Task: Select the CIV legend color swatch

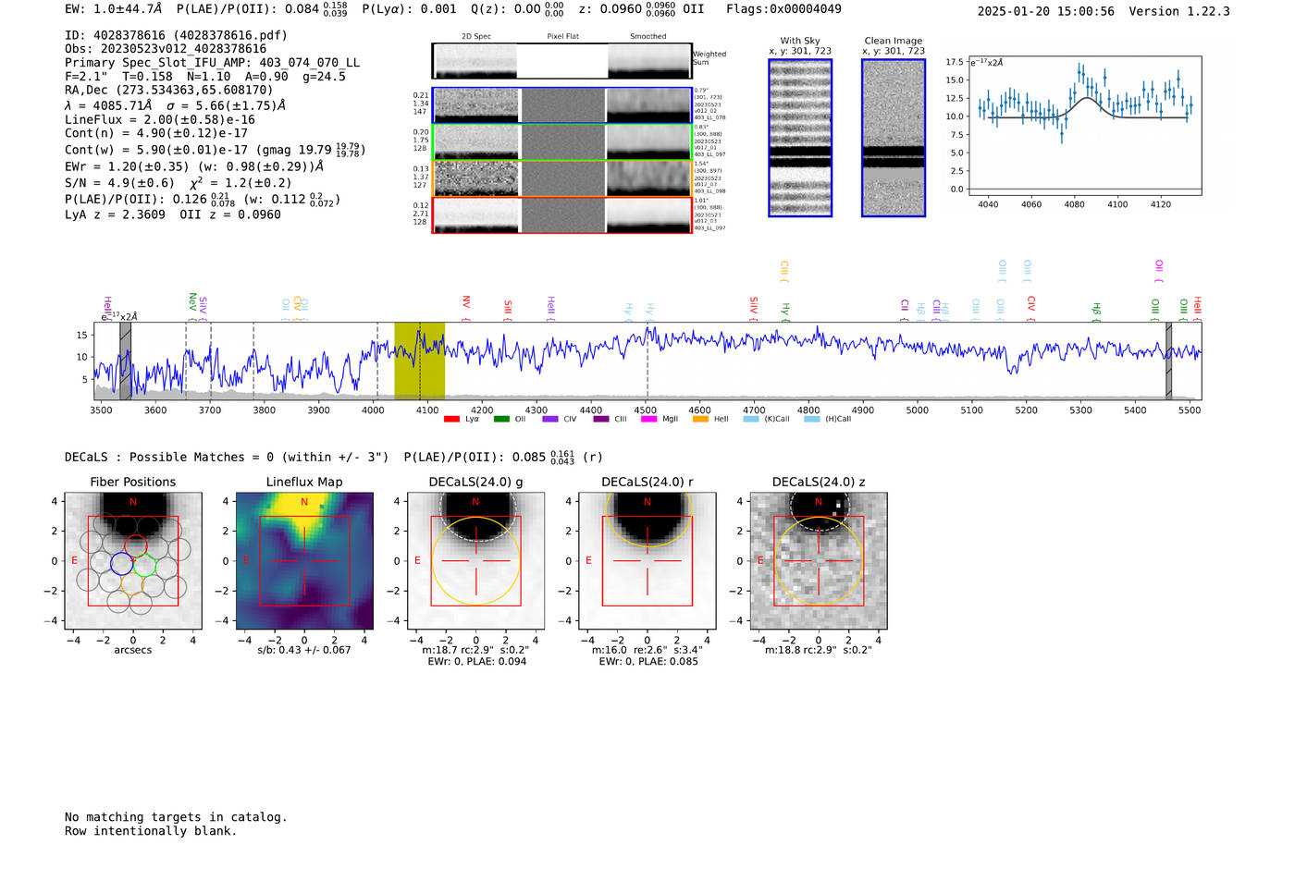Action: coord(550,419)
